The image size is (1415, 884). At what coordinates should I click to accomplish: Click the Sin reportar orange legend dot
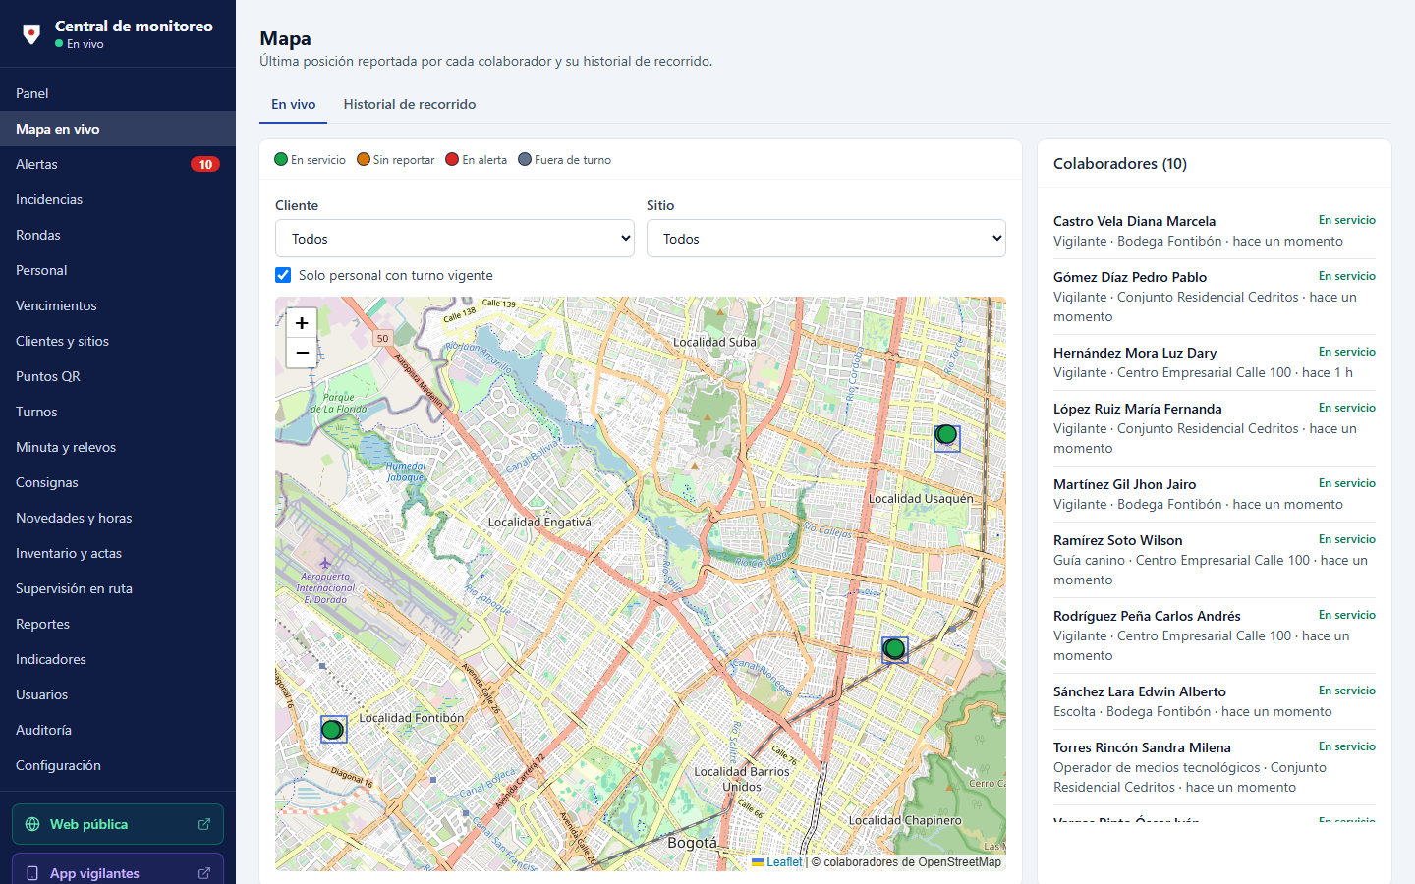click(x=364, y=159)
